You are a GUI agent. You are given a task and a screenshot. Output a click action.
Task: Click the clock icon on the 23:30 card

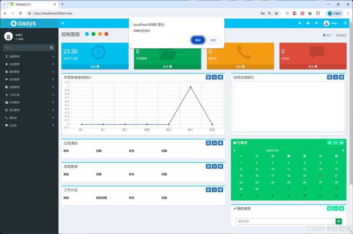(x=98, y=52)
